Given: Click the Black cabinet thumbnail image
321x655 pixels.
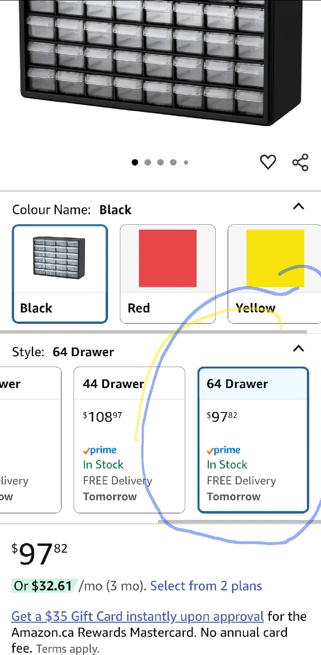Looking at the screenshot, I should pyautogui.click(x=59, y=258).
